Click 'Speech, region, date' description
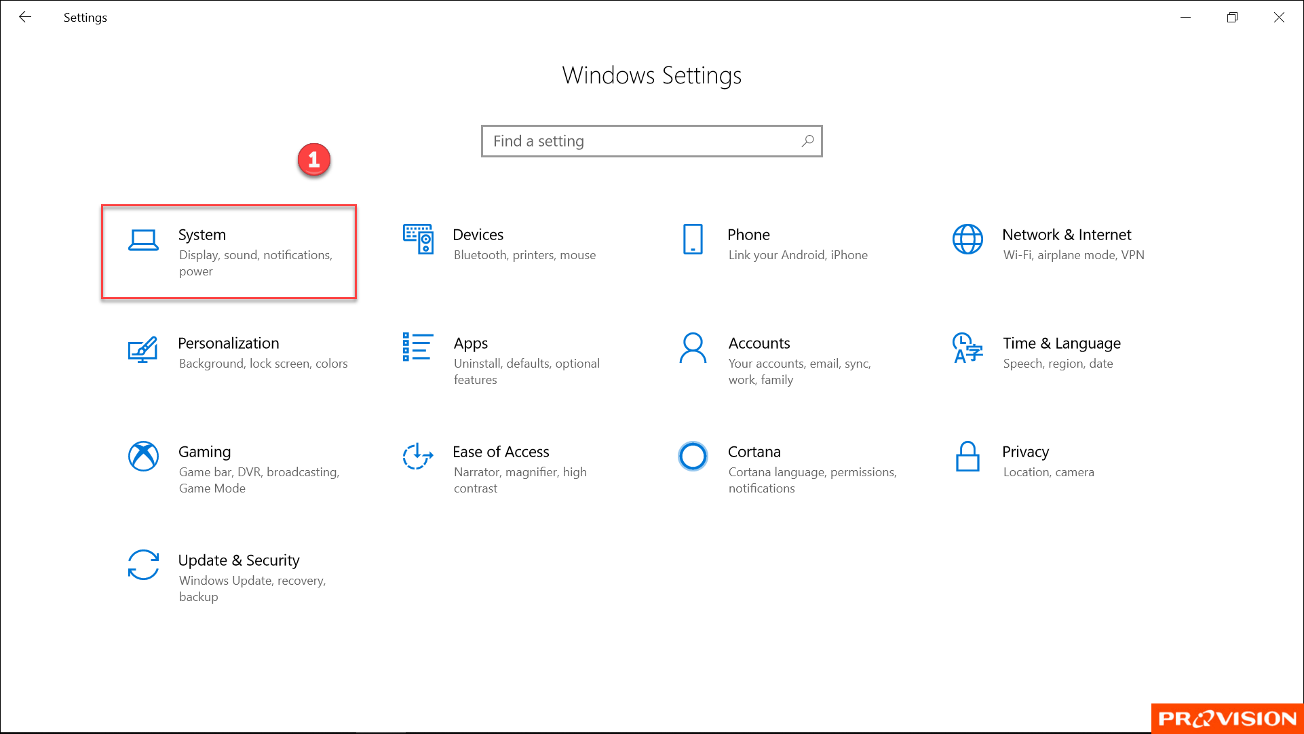 [1058, 364]
